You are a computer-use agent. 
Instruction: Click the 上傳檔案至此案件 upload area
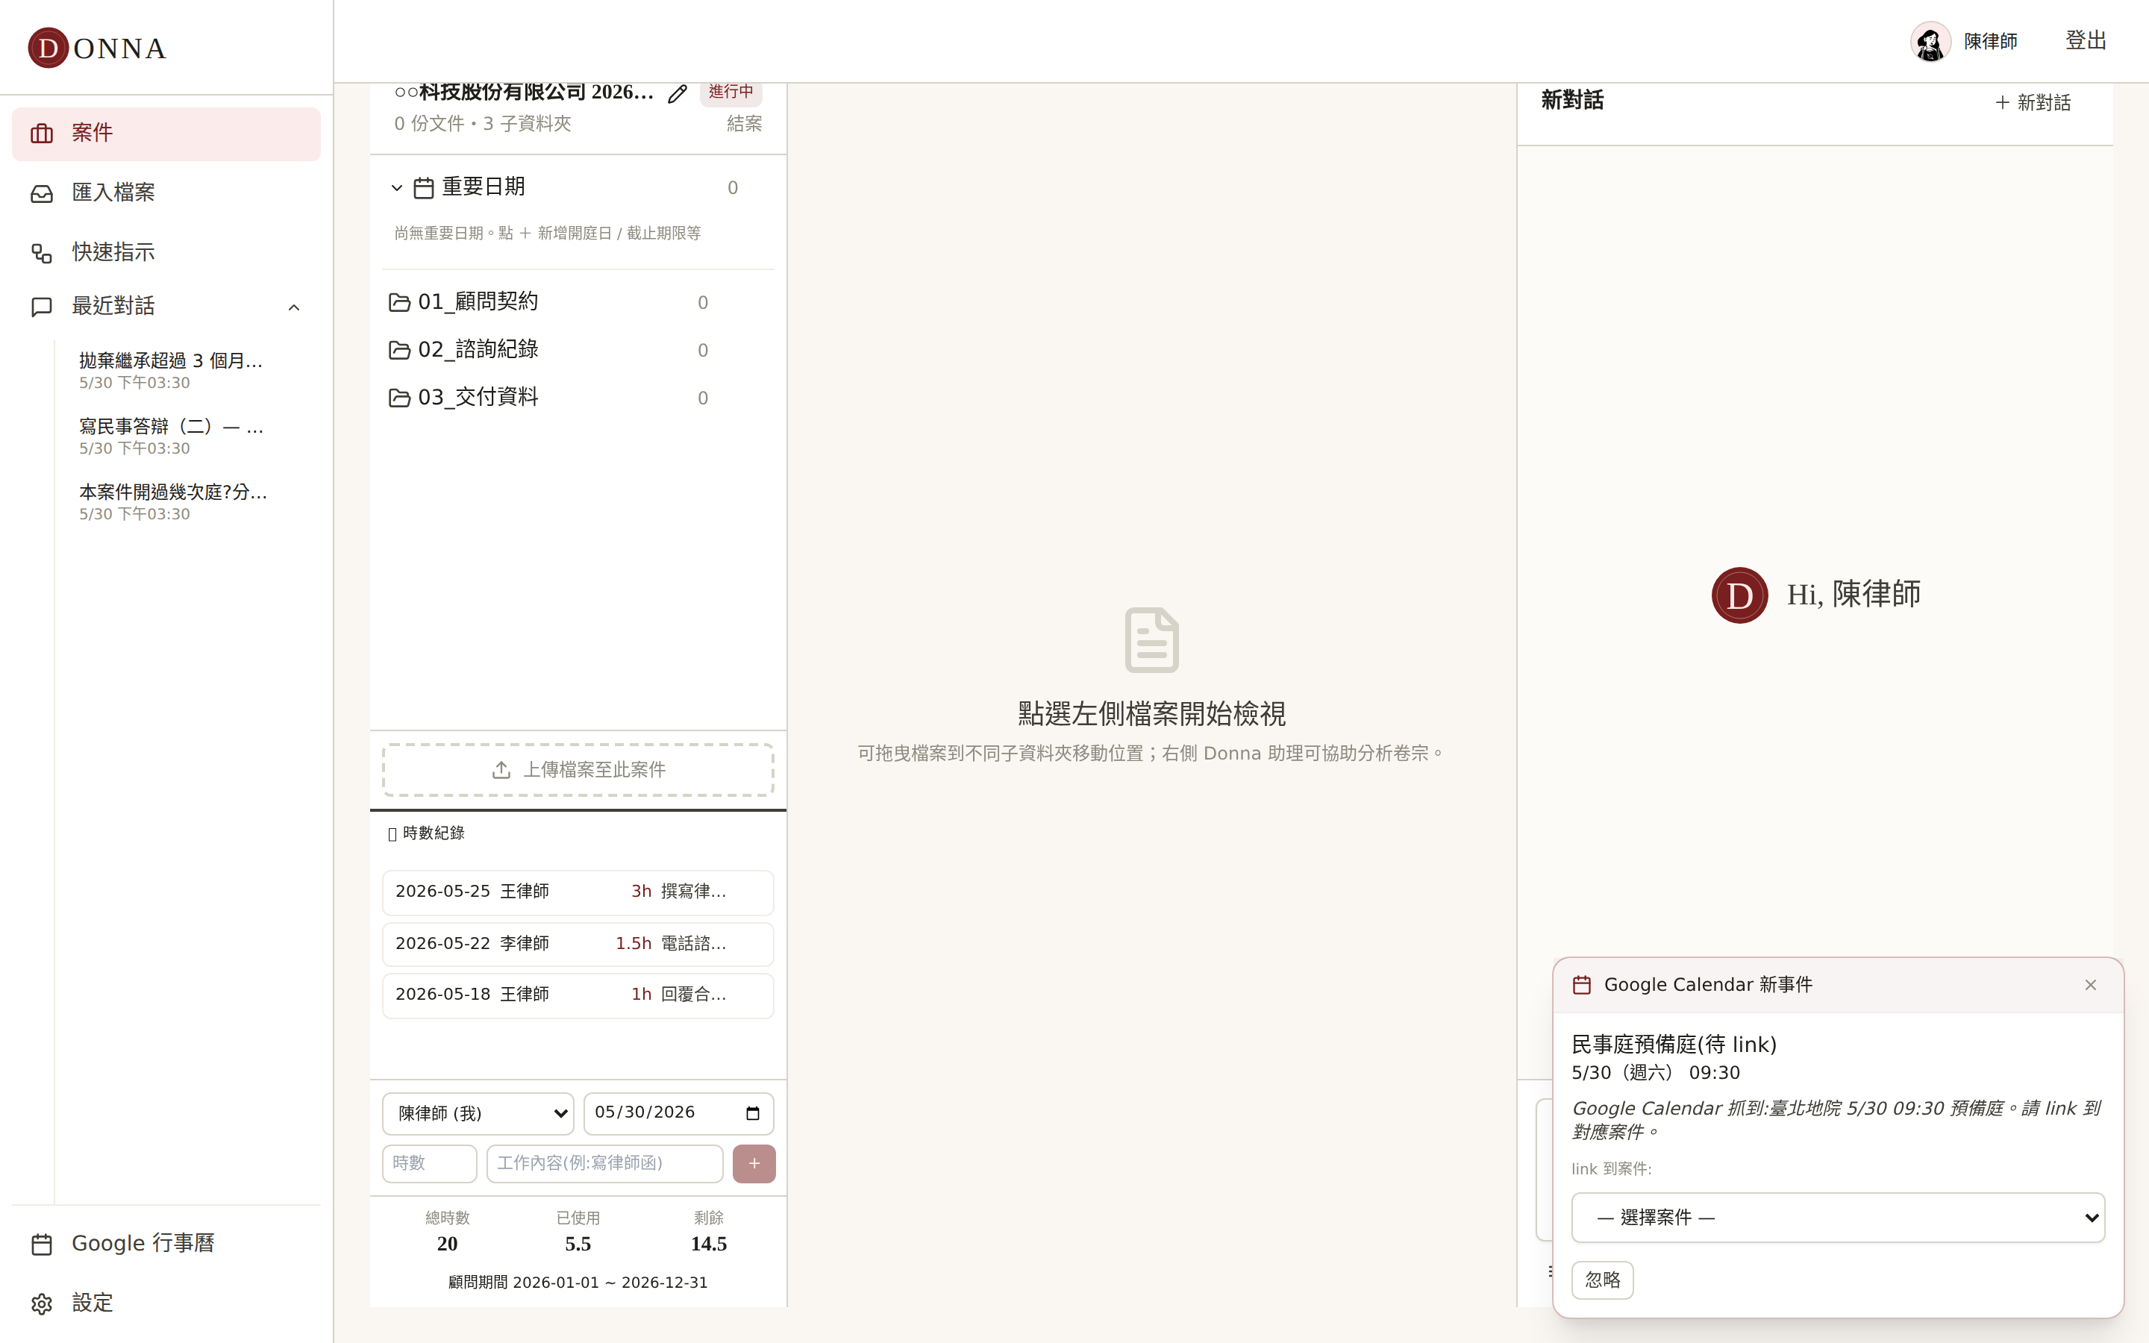(578, 769)
